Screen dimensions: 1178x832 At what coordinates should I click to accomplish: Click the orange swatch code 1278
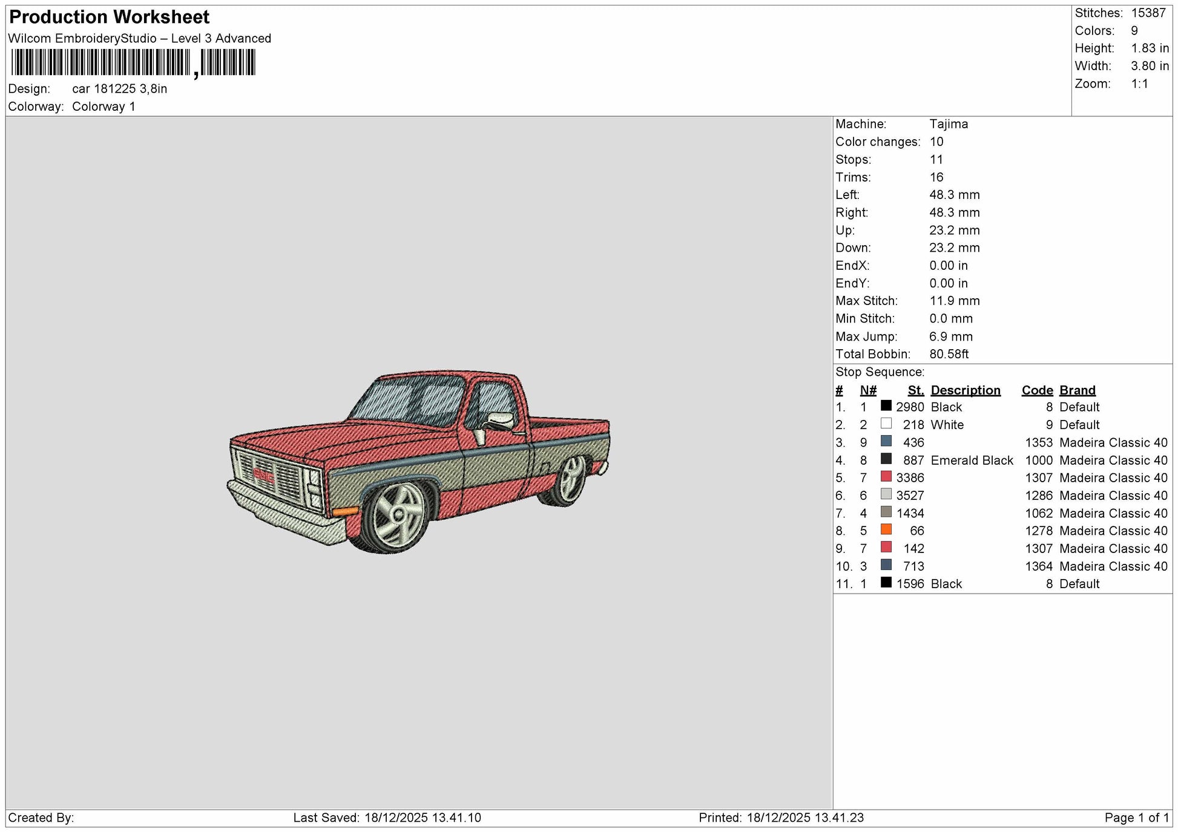tap(886, 529)
